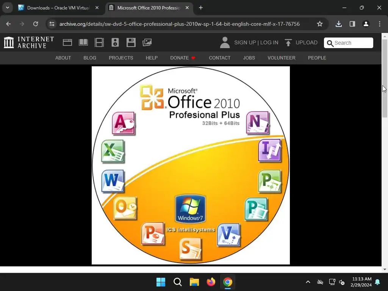Viewport: 388px width, 291px height.
Task: Open File Explorer from taskbar
Action: pos(194,282)
